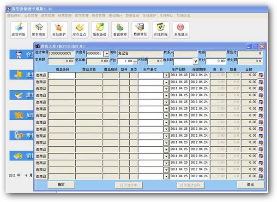277x202 pixels.
Task: Click the 会员 person icon in main window sidebar
Action: pyautogui.click(x=18, y=54)
